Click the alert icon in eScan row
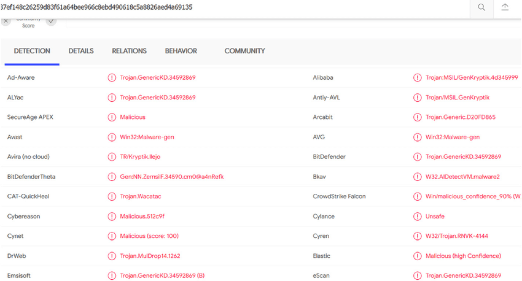 click(417, 275)
